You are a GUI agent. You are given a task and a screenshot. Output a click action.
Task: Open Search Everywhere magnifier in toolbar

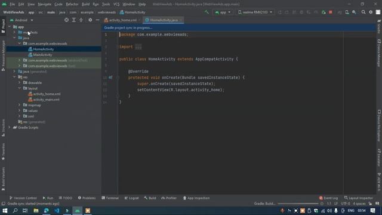point(363,12)
